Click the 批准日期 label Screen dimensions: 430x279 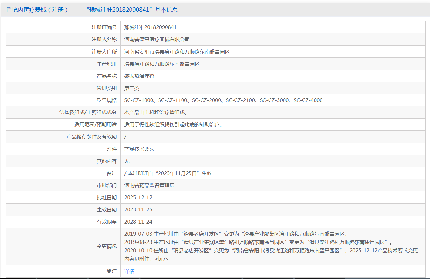click(107, 197)
